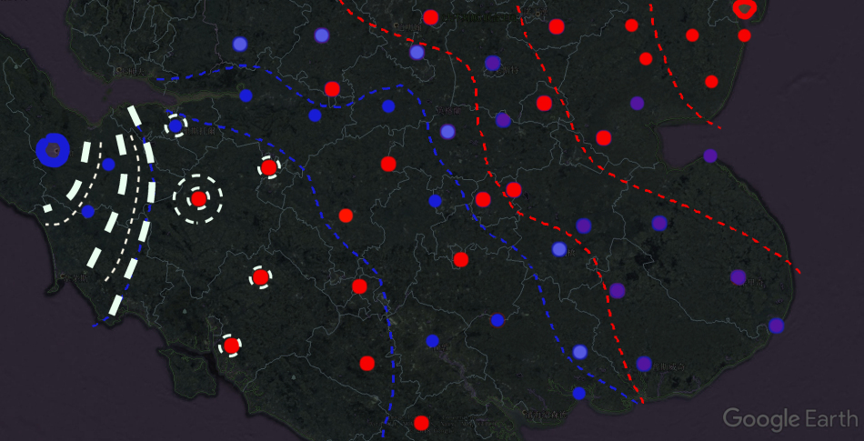The image size is (864, 441).
Task: Select the red marker with double dashed rings
Action: (198, 198)
